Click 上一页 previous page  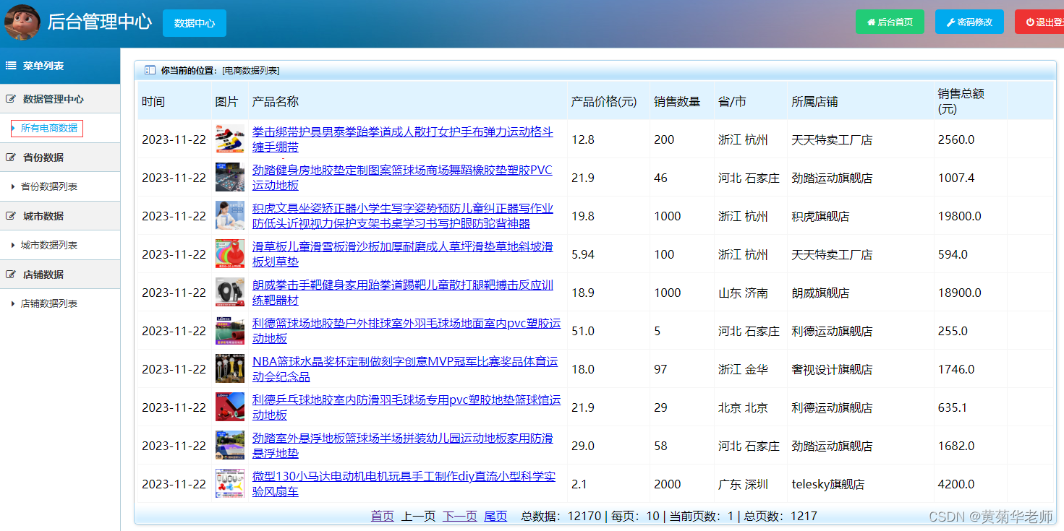[419, 516]
